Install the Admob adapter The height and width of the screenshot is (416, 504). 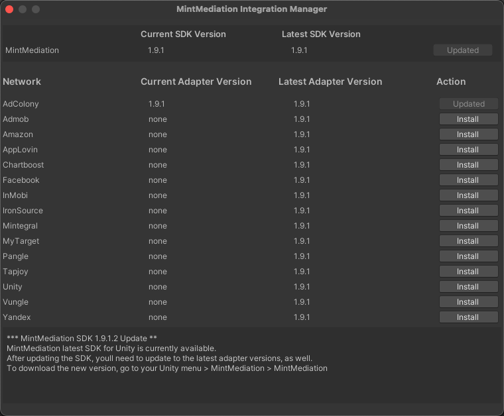(x=468, y=119)
